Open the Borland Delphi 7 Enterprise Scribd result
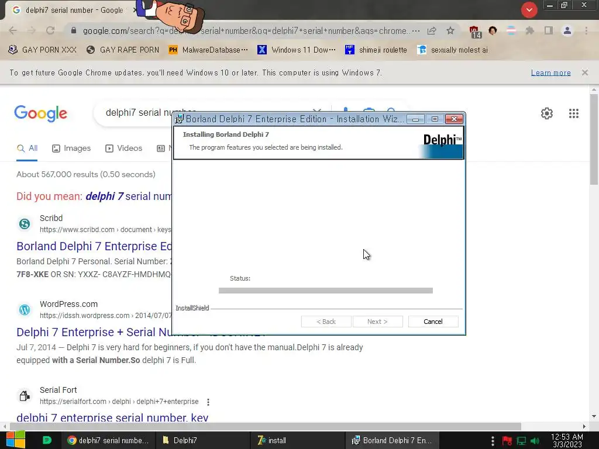Image resolution: width=599 pixels, height=449 pixels. coord(94,246)
